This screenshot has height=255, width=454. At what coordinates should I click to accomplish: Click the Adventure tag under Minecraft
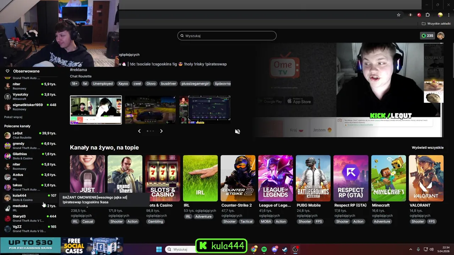382,221
